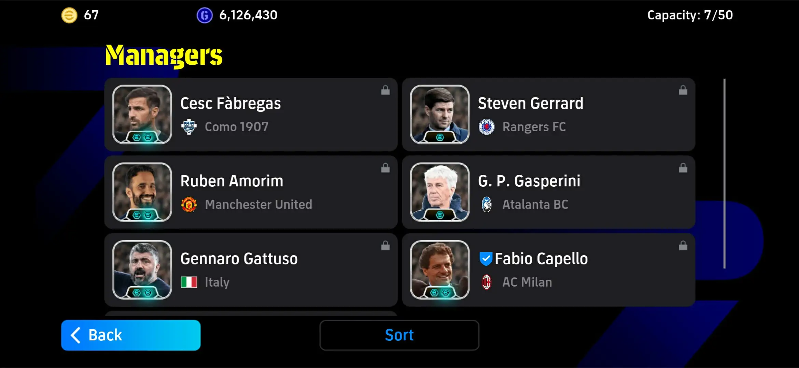Toggle lock on Steven Gerrard card
799x368 pixels.
(683, 90)
